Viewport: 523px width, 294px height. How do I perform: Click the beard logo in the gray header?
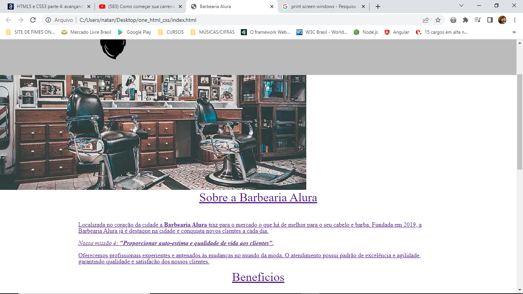pyautogui.click(x=113, y=49)
